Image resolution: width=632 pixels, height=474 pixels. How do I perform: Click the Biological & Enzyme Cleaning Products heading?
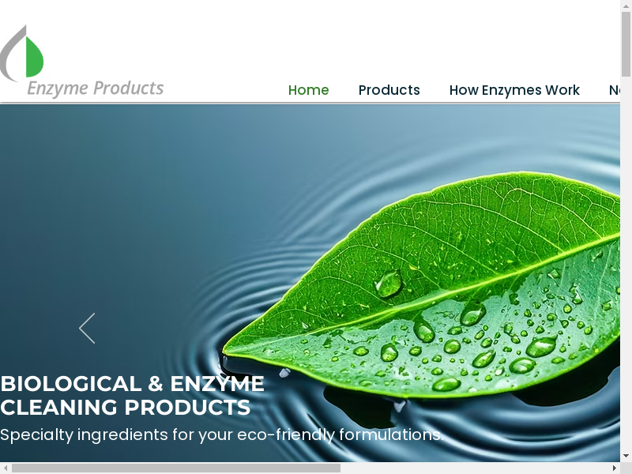pyautogui.click(x=132, y=396)
